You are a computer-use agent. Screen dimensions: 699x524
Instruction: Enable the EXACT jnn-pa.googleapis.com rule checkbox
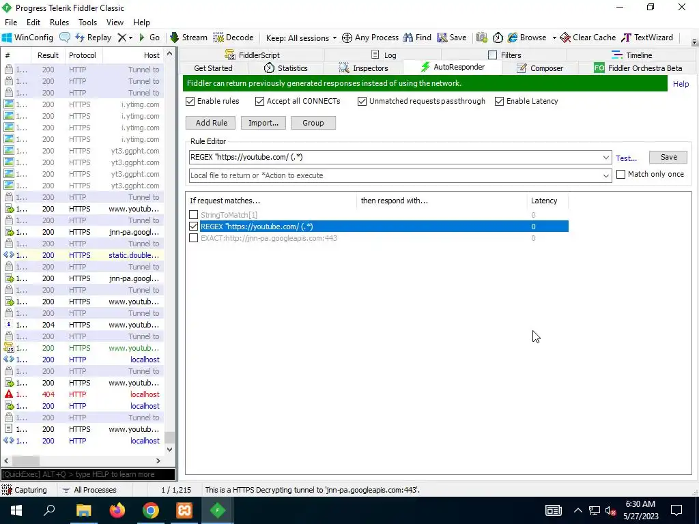[193, 238]
